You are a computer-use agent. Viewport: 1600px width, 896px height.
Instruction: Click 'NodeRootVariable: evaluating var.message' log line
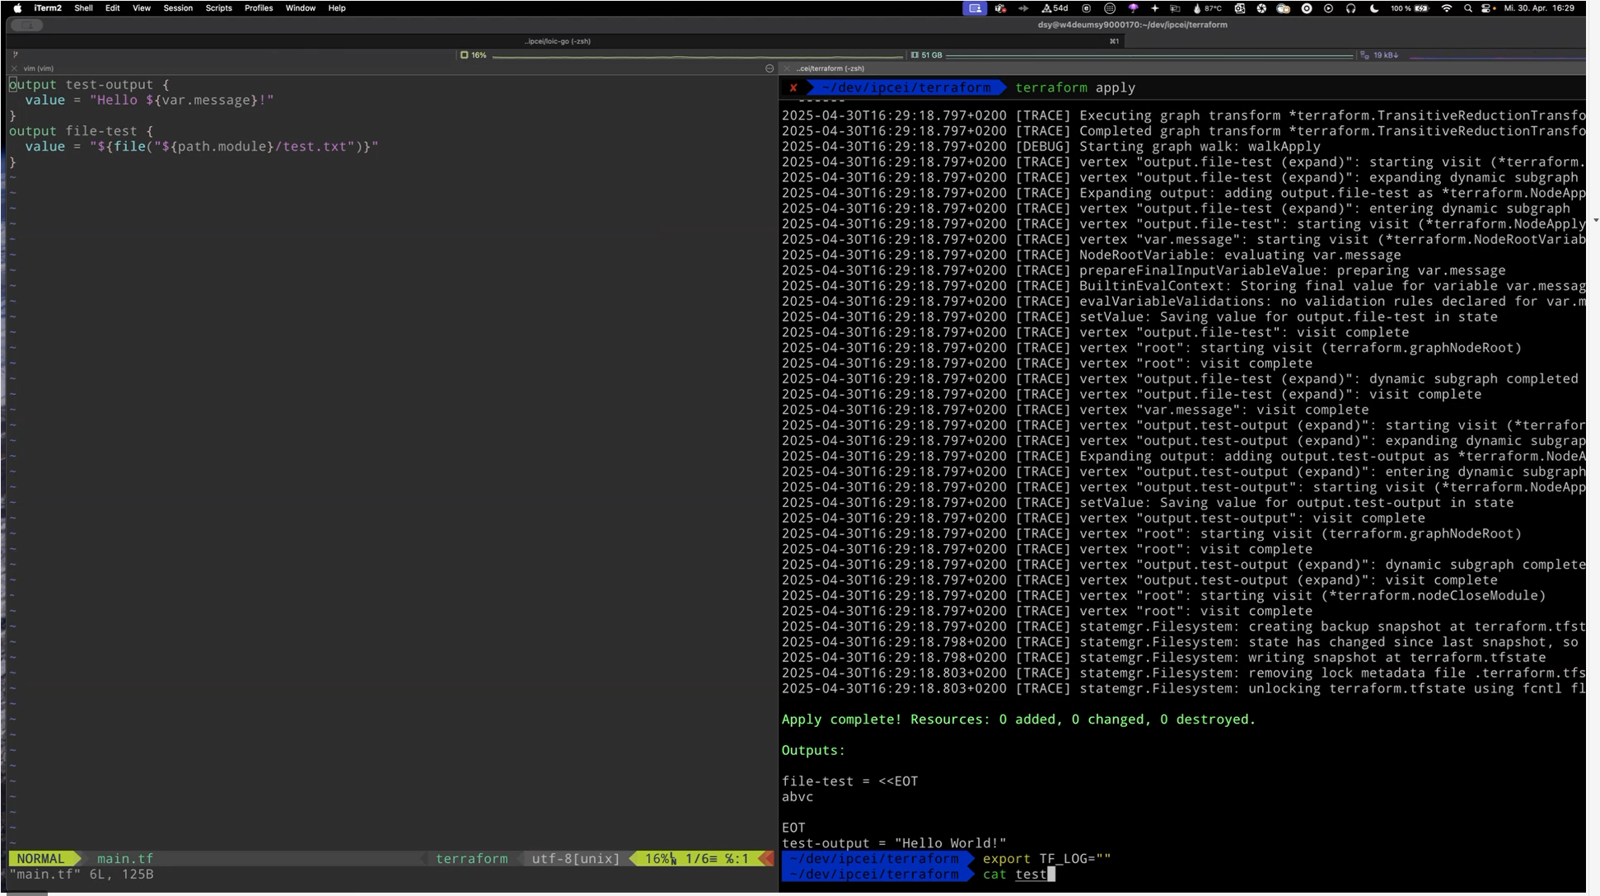(1092, 256)
